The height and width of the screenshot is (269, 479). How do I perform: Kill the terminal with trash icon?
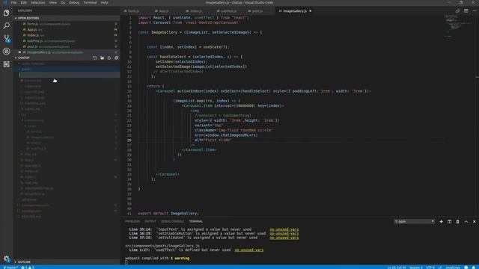457,221
